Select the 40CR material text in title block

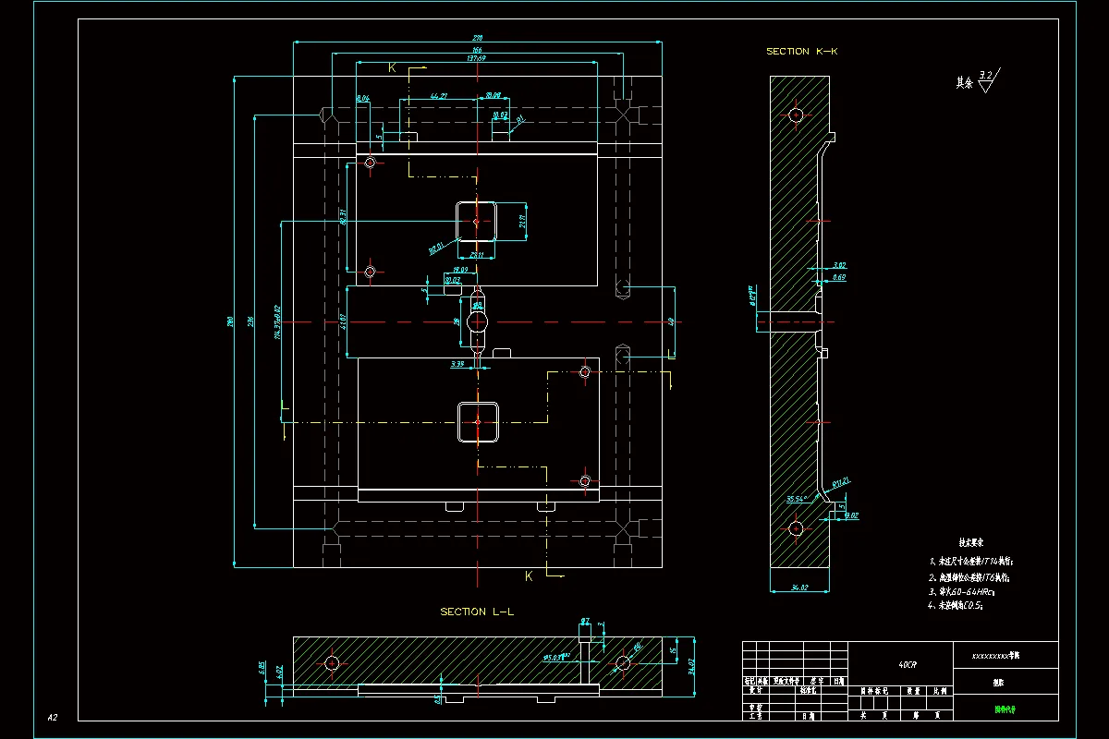908,664
